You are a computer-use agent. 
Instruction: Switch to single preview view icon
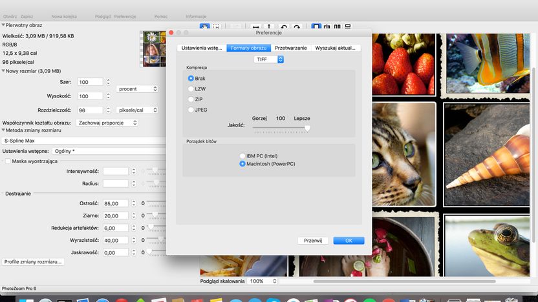pos(316,26)
